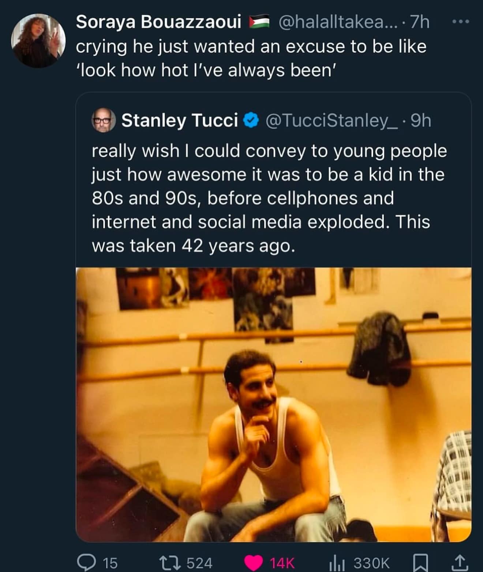The image size is (483, 572).
Task: Click the blue verified badge
Action: (x=251, y=120)
